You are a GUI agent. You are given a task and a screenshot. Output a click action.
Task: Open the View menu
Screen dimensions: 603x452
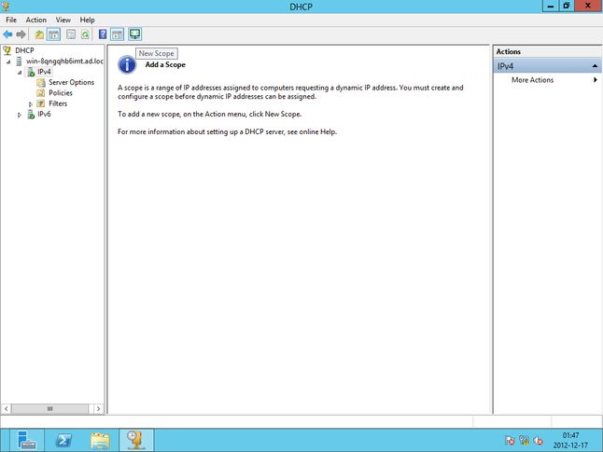[x=63, y=20]
